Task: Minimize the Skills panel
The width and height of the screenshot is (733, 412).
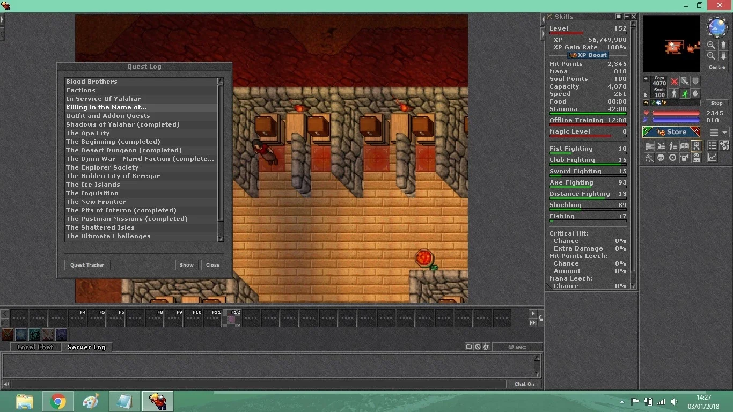Action: 626,17
